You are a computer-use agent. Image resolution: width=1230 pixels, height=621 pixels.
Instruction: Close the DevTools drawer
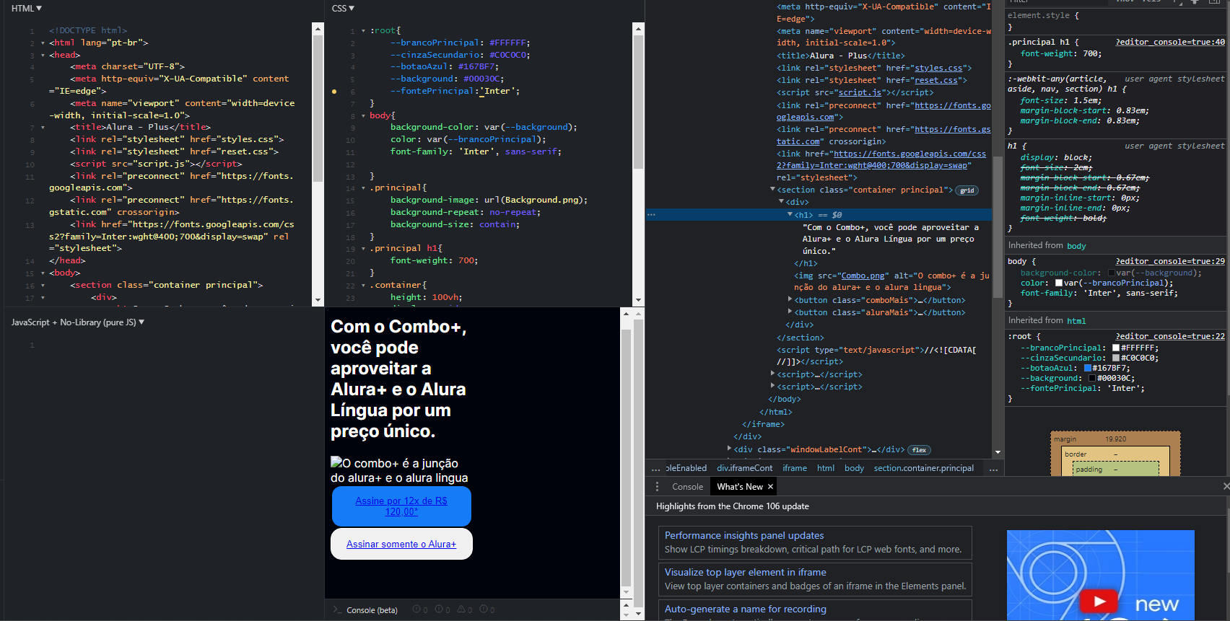[1226, 487]
